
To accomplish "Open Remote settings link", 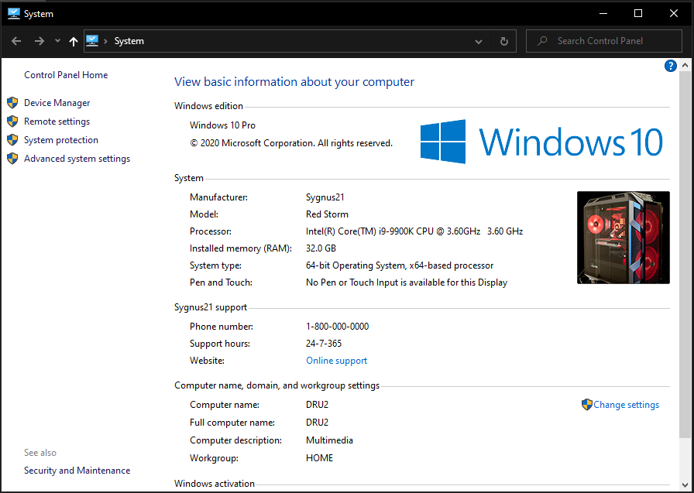I will pos(57,122).
